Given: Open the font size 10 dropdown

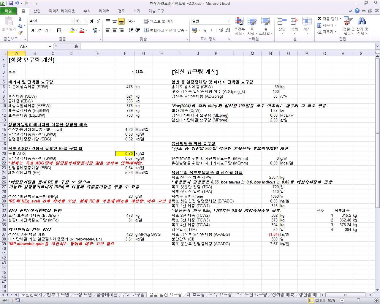Looking at the screenshot, I should (x=86, y=21).
